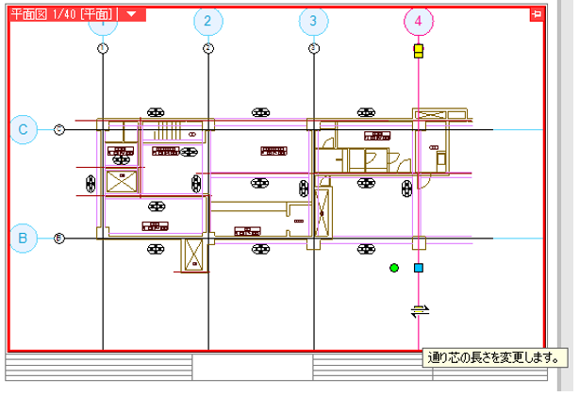Image resolution: width=579 pixels, height=396 pixels.
Task: Click the blue square handle on grid line 4
Action: point(419,269)
